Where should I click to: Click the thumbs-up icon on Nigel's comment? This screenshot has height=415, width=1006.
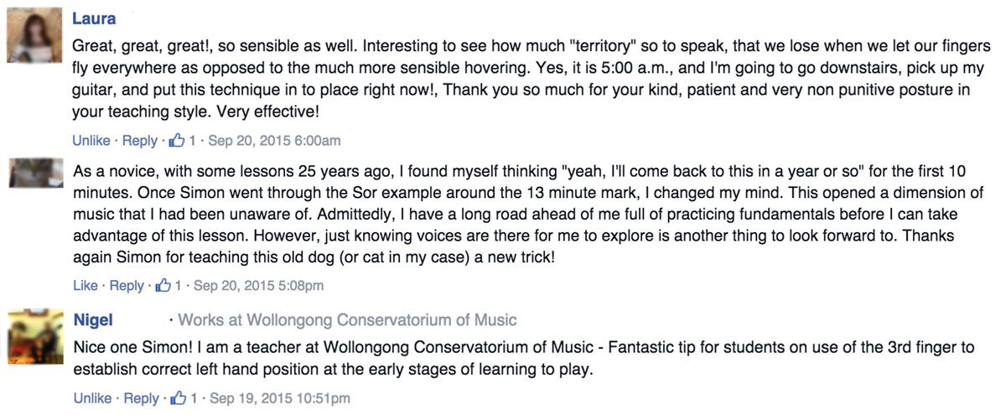[177, 397]
